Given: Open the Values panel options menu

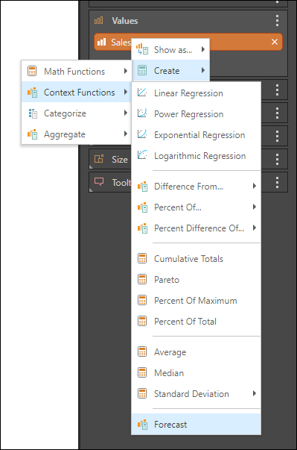Looking at the screenshot, I should click(277, 21).
